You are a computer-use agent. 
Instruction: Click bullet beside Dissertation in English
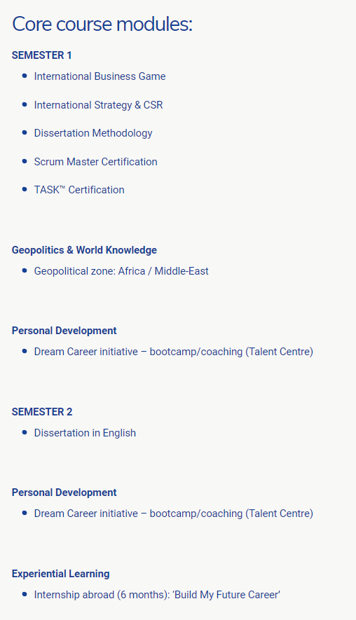click(25, 432)
